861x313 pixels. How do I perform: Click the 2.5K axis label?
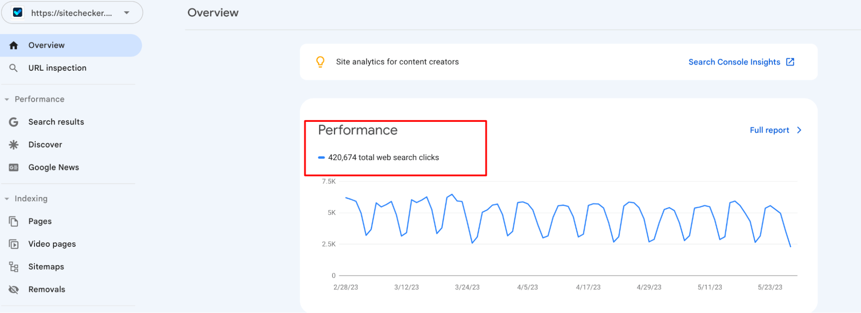tap(329, 244)
